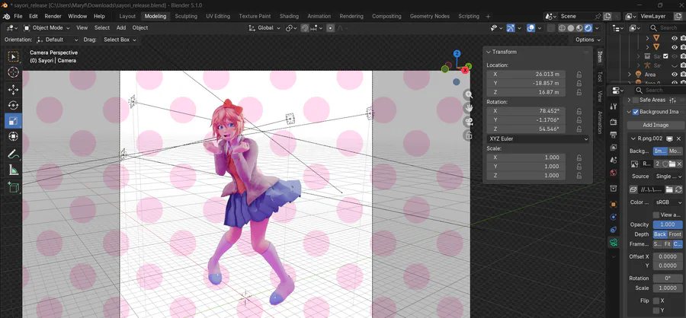Screen dimensions: 686x318
Task: Enable the Safe Areas checkbox
Action: pos(636,100)
